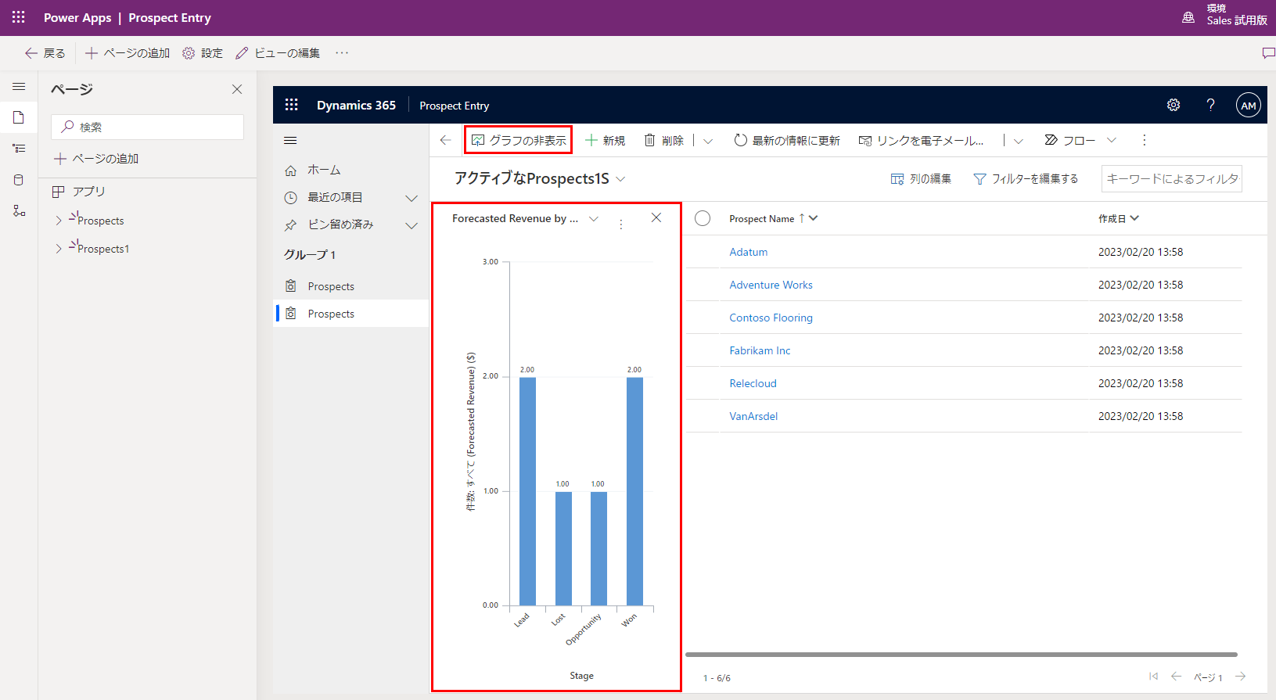Open the Power Apps waffle launcher
Screen dimensions: 1276x700
(x=19, y=17)
